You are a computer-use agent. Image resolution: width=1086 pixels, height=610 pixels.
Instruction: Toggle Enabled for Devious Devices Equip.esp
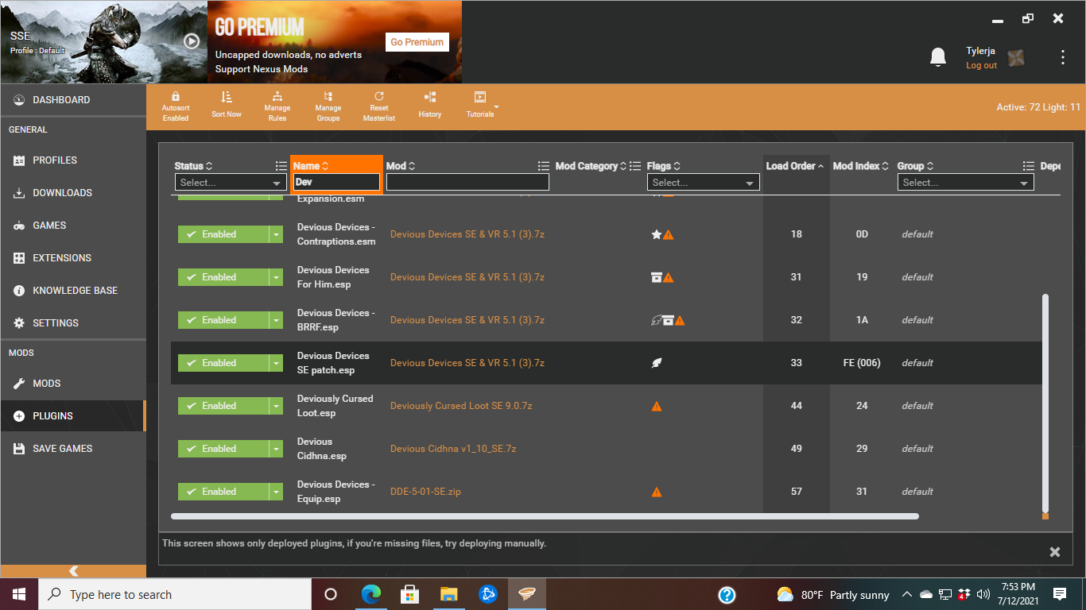(223, 492)
